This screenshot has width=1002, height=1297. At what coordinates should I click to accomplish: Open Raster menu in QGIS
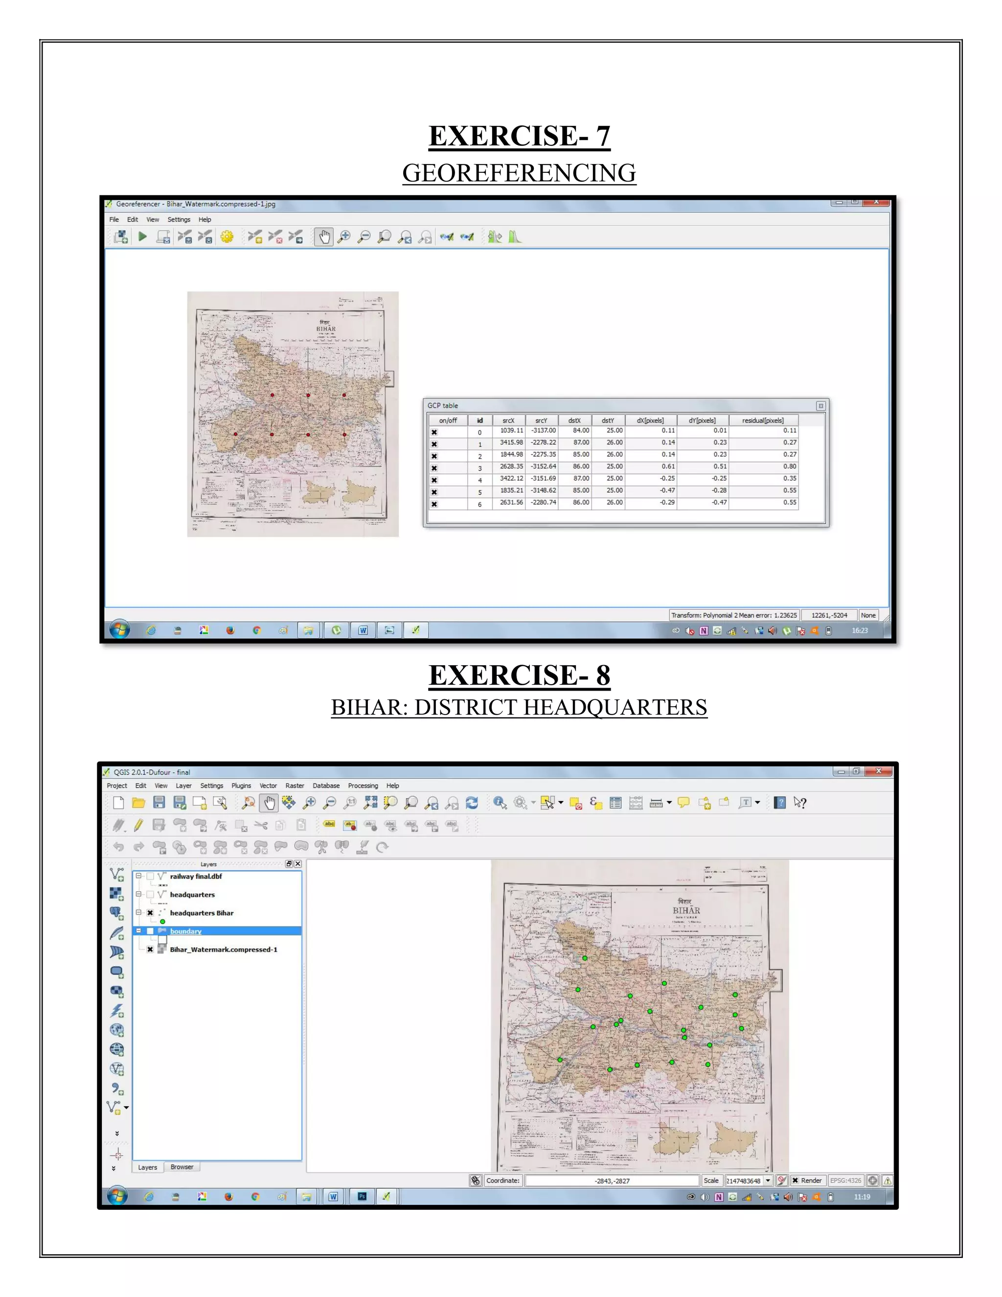[x=295, y=786]
